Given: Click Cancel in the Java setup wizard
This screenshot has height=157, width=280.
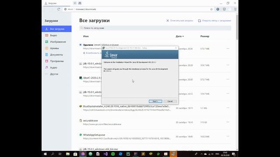Looking at the screenshot, I should coord(170,101).
